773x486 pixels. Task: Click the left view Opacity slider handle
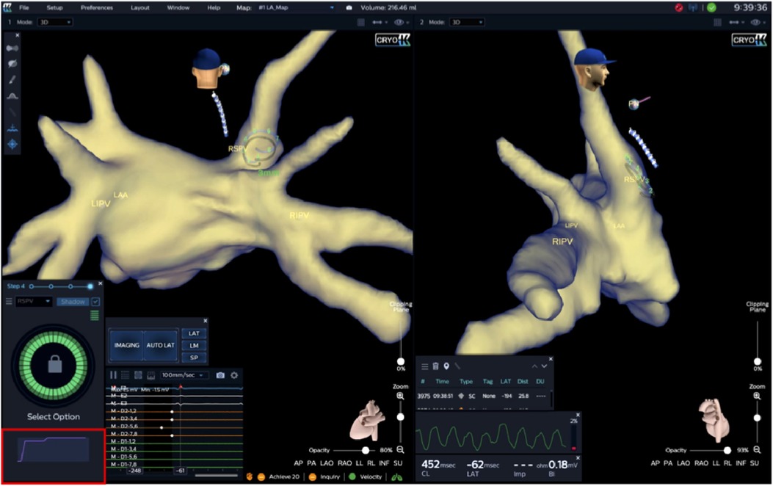(366, 450)
